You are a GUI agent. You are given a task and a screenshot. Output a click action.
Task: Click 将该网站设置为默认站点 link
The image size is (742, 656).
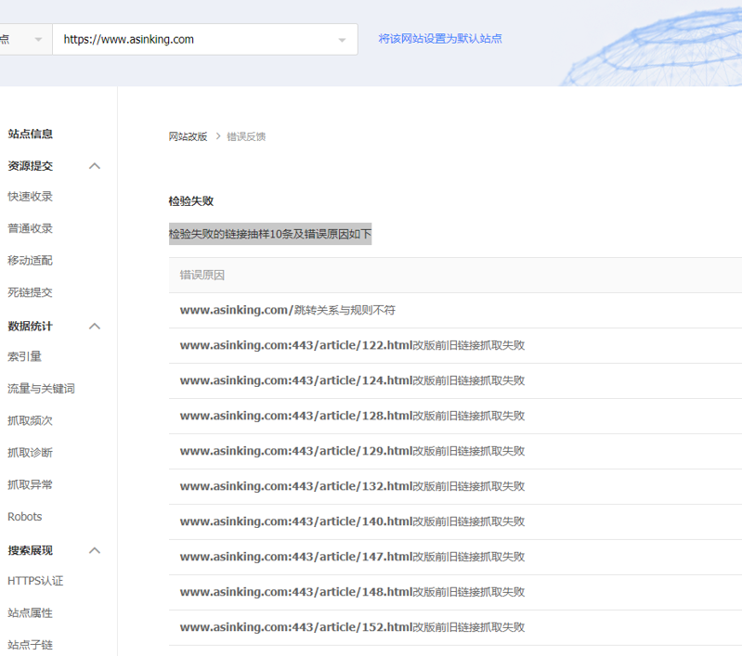point(440,39)
